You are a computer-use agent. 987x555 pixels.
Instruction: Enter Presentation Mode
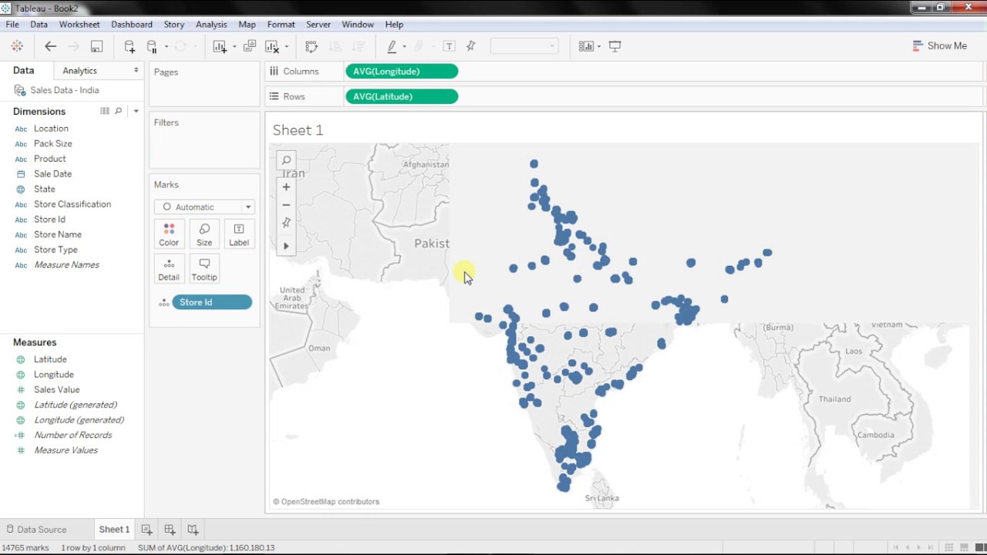(615, 46)
